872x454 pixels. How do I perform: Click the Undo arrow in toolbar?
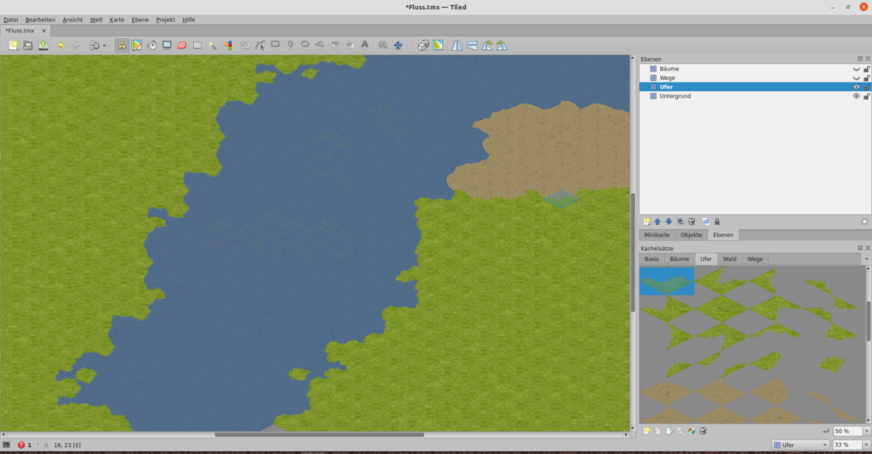coord(60,45)
